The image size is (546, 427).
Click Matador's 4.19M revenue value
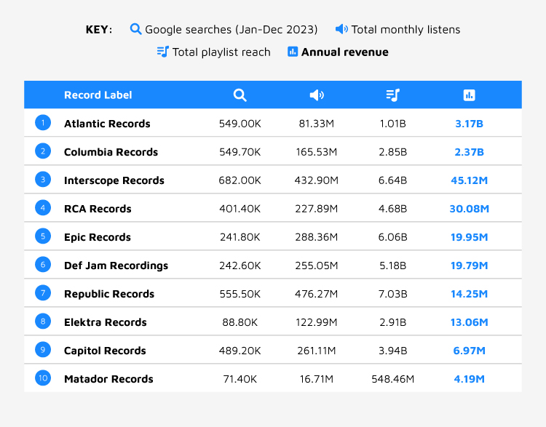coord(469,379)
